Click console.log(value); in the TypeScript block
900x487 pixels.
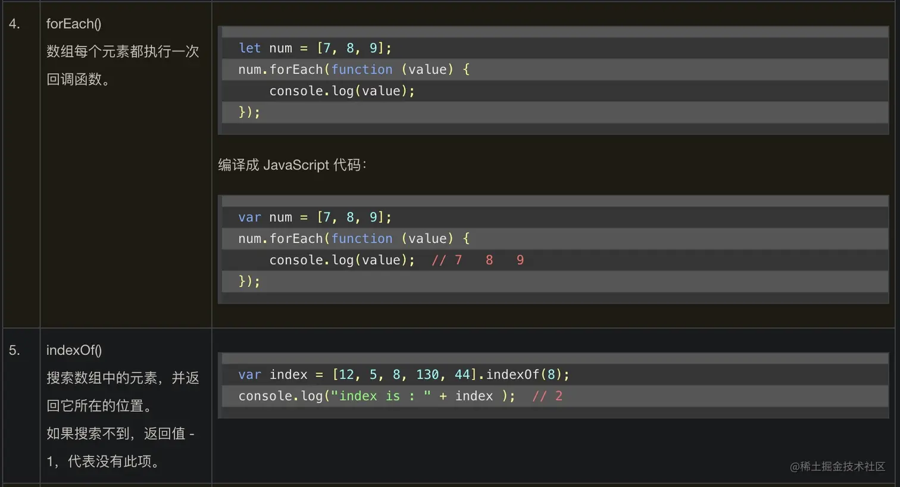342,91
